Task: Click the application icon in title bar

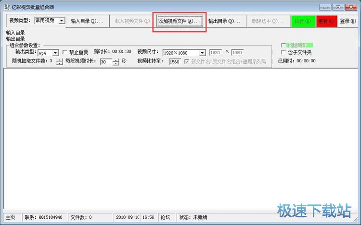Action: pos(7,7)
